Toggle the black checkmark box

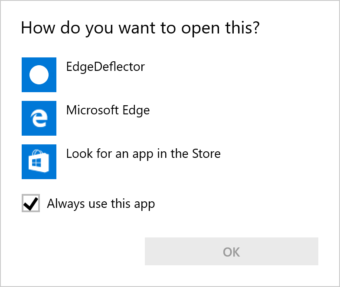click(x=31, y=203)
